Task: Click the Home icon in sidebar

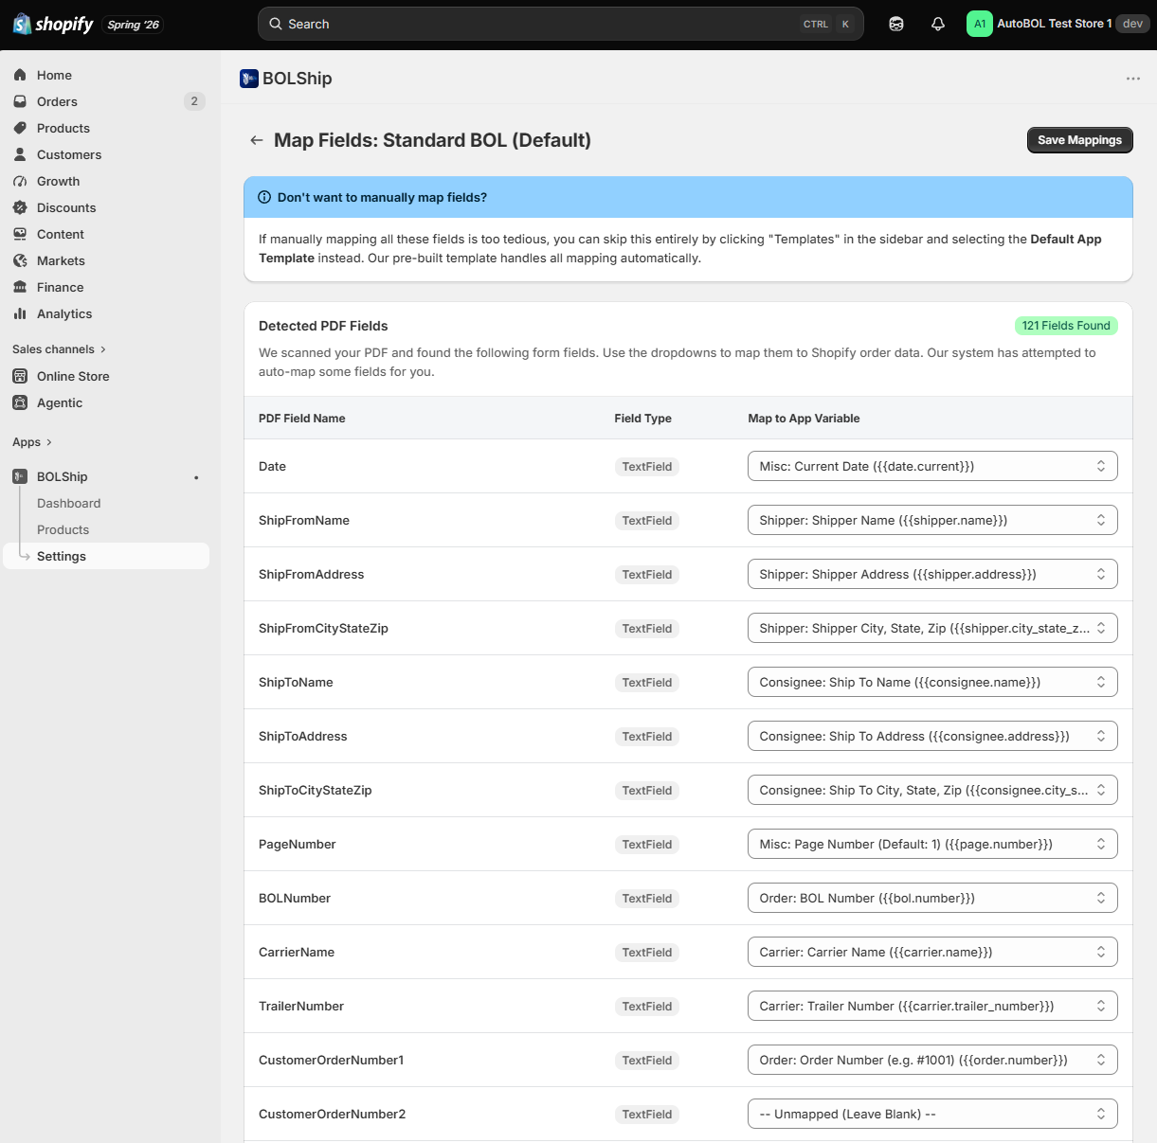Action: [20, 75]
